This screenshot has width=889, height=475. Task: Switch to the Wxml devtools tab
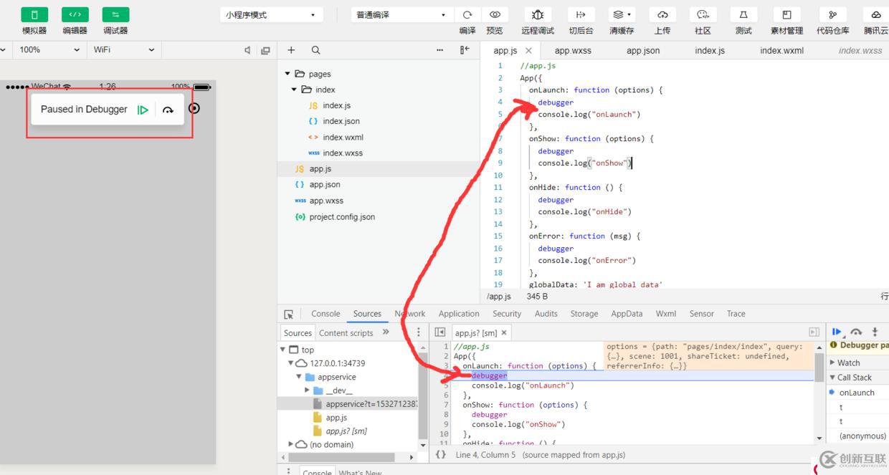pyautogui.click(x=666, y=314)
